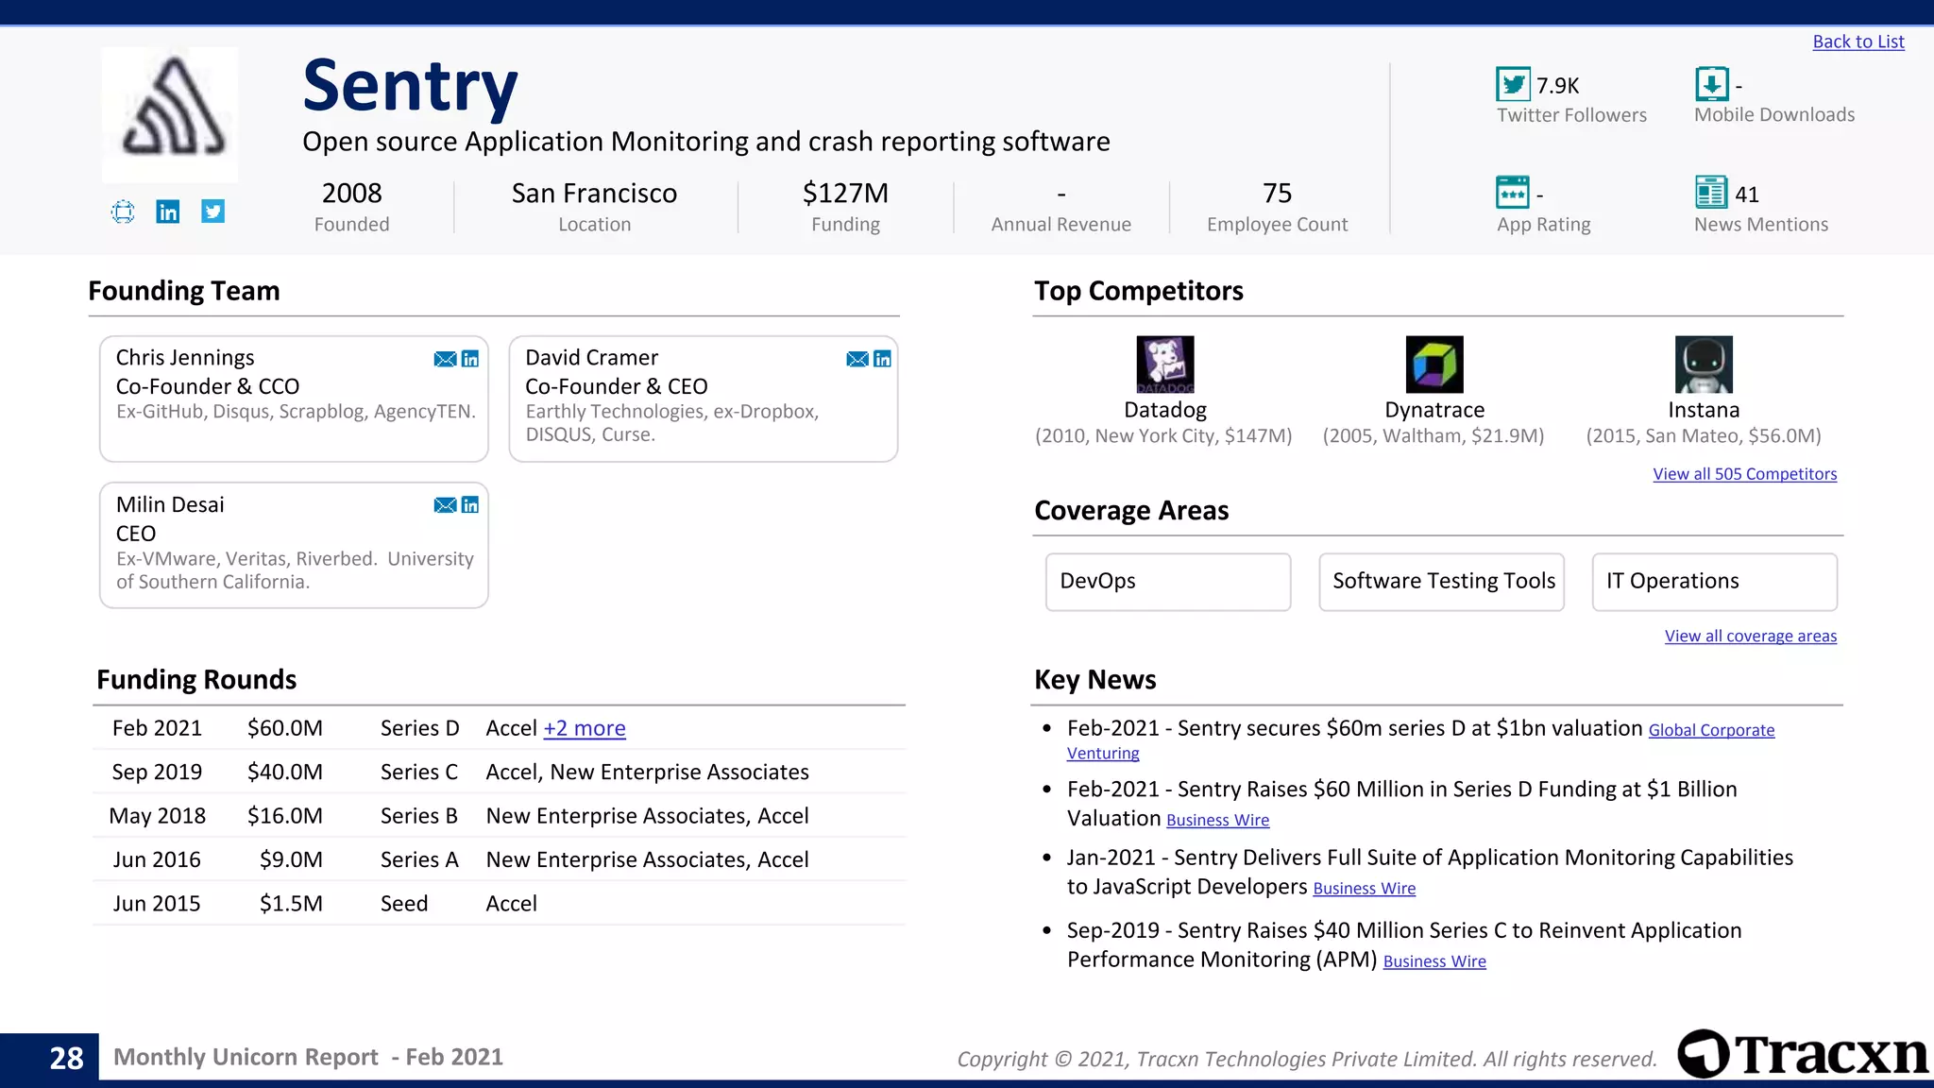1934x1088 pixels.
Task: Open Business Wire link for JavaScript Developers news
Action: coord(1365,888)
